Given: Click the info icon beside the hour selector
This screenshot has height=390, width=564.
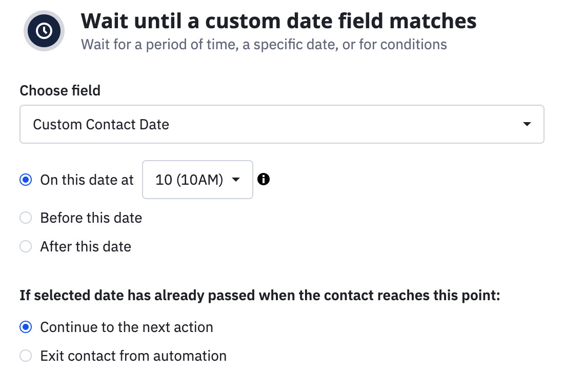Looking at the screenshot, I should [264, 179].
